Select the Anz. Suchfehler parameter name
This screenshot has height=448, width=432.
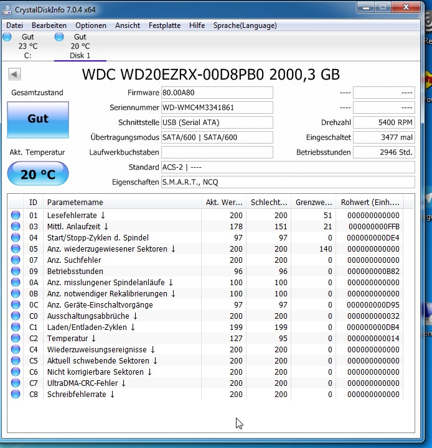coord(74,260)
